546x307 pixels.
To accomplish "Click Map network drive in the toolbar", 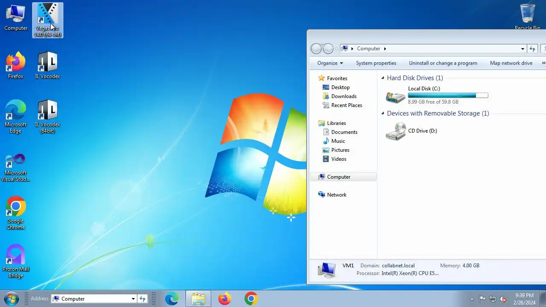I will [511, 63].
